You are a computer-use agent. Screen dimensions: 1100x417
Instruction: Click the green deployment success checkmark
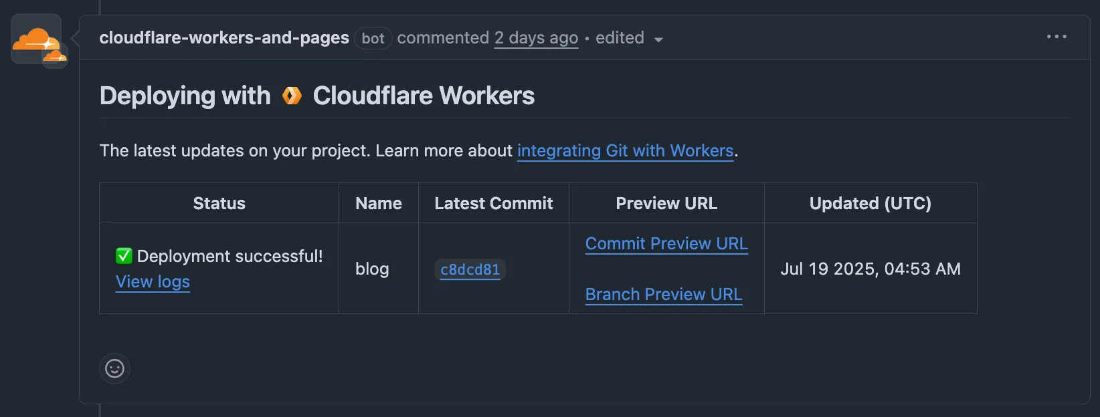click(x=124, y=256)
